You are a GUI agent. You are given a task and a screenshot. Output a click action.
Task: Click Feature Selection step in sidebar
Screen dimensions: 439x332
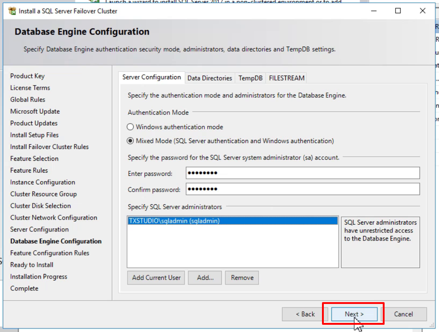[x=34, y=159]
